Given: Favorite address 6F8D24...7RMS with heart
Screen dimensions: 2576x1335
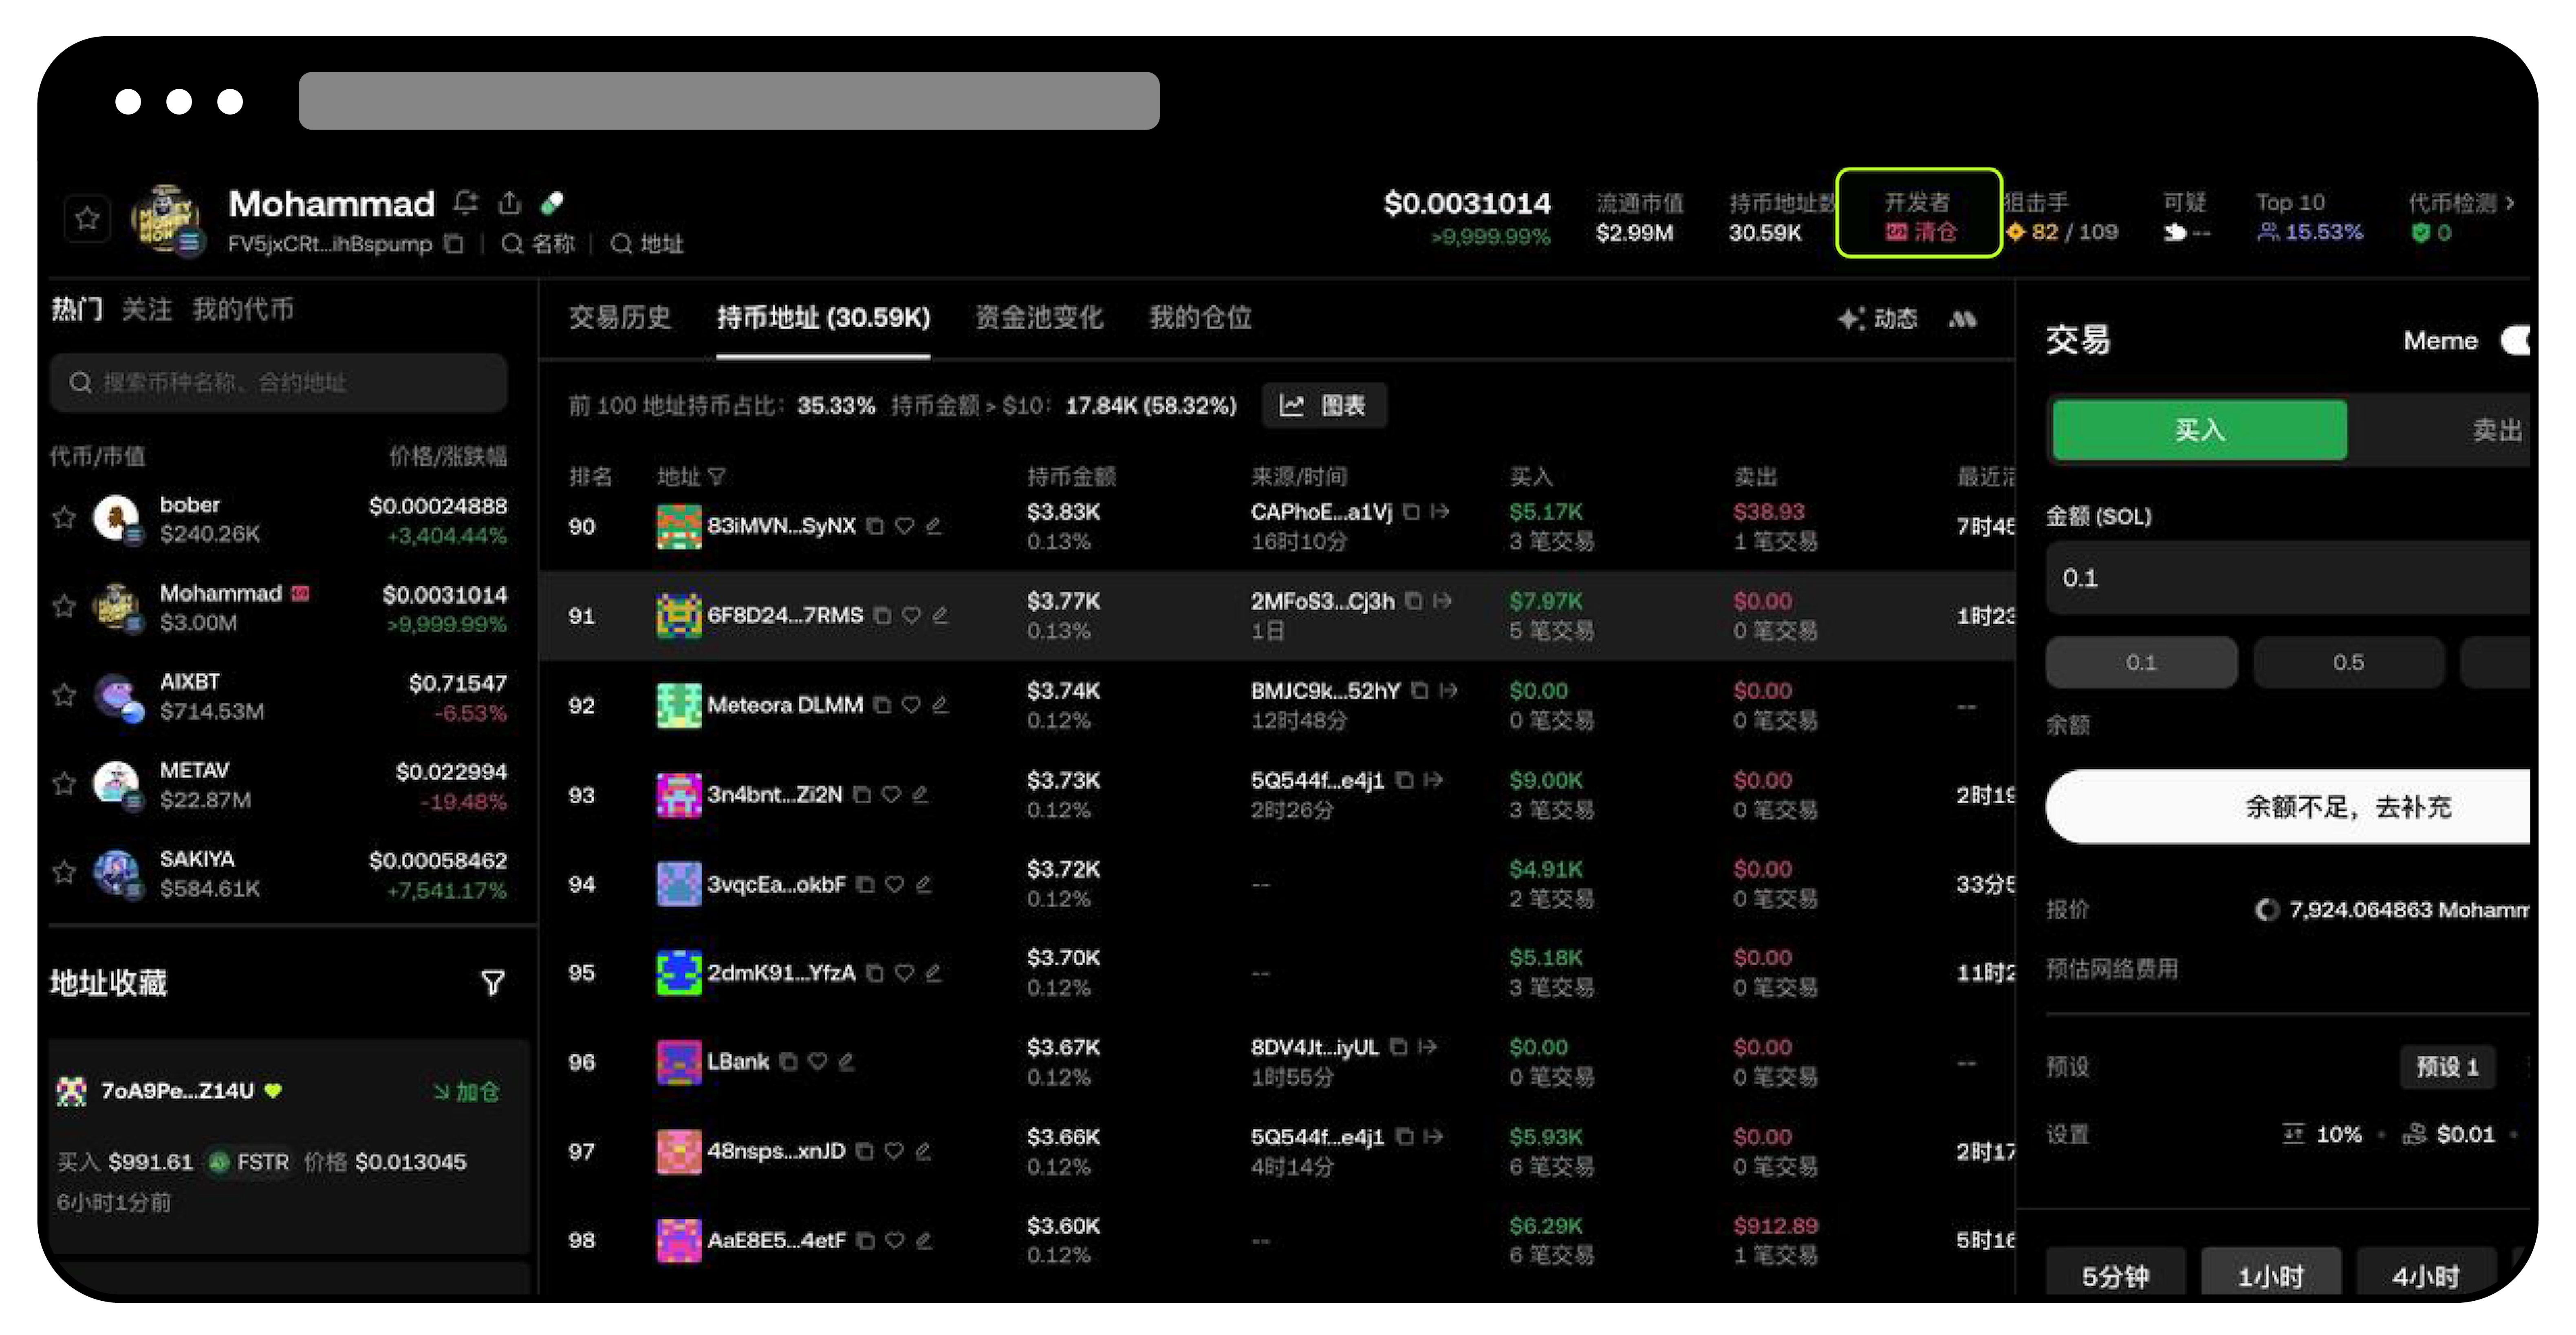Looking at the screenshot, I should 911,616.
